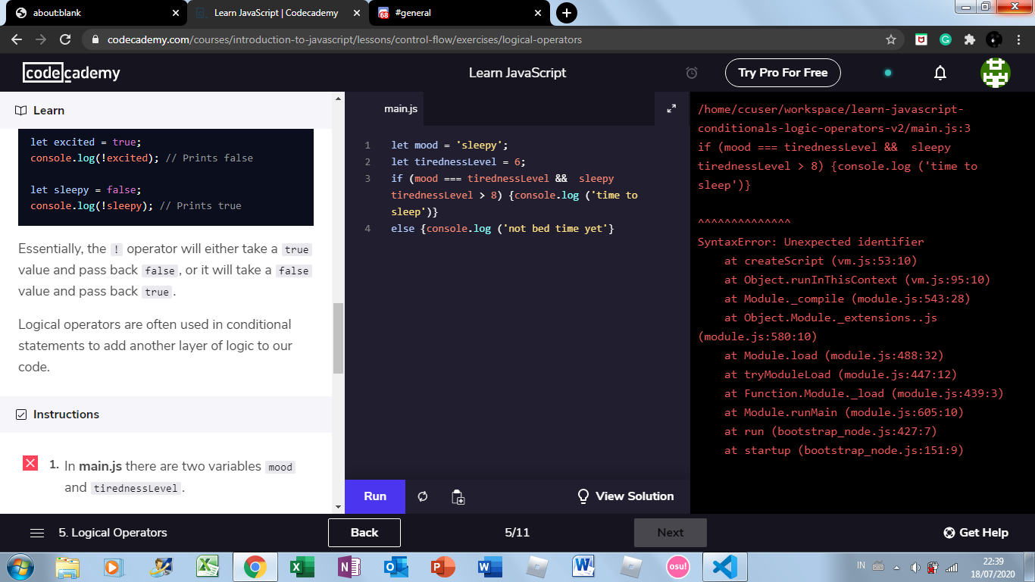Reset the exercise with the refresh icon
This screenshot has height=582, width=1035.
(423, 496)
